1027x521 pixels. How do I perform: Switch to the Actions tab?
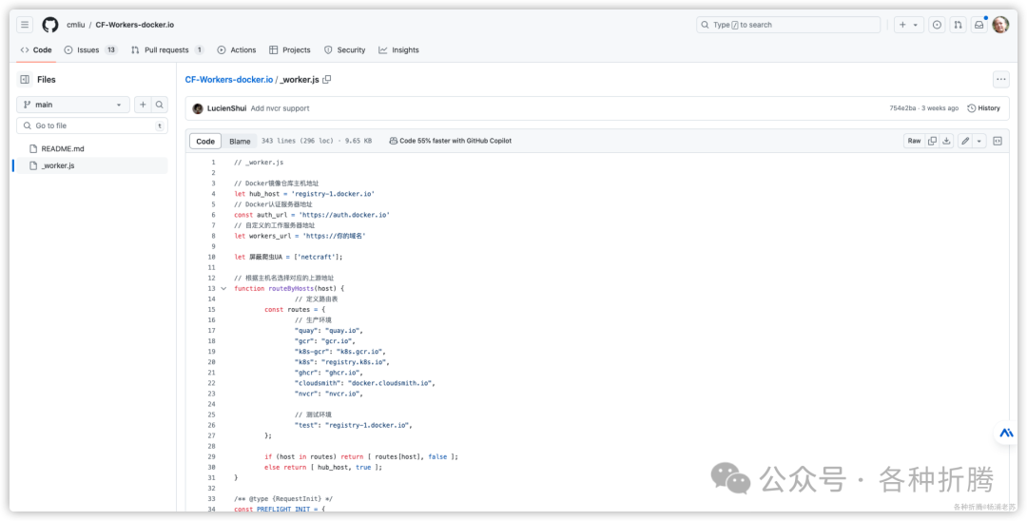[237, 49]
